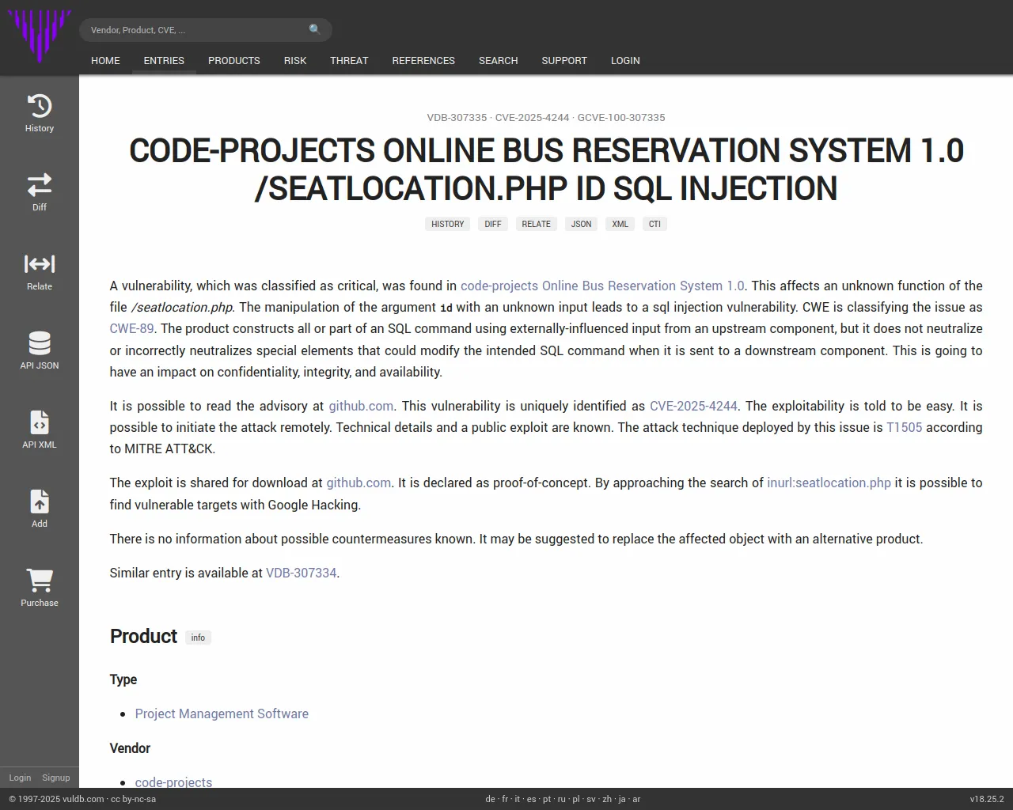Screen dimensions: 1013x810
Task: Click the v18.25.2 version text
Action: point(987,799)
